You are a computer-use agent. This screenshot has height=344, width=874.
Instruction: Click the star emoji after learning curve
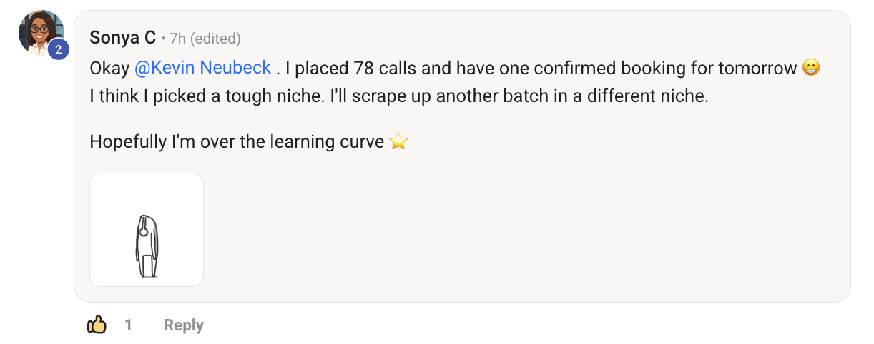pos(398,142)
